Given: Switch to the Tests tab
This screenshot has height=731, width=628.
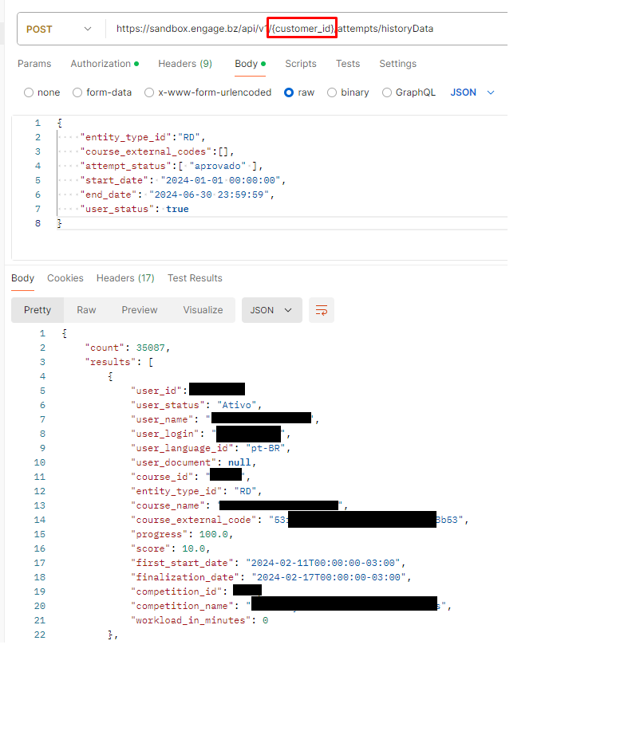Looking at the screenshot, I should point(348,64).
